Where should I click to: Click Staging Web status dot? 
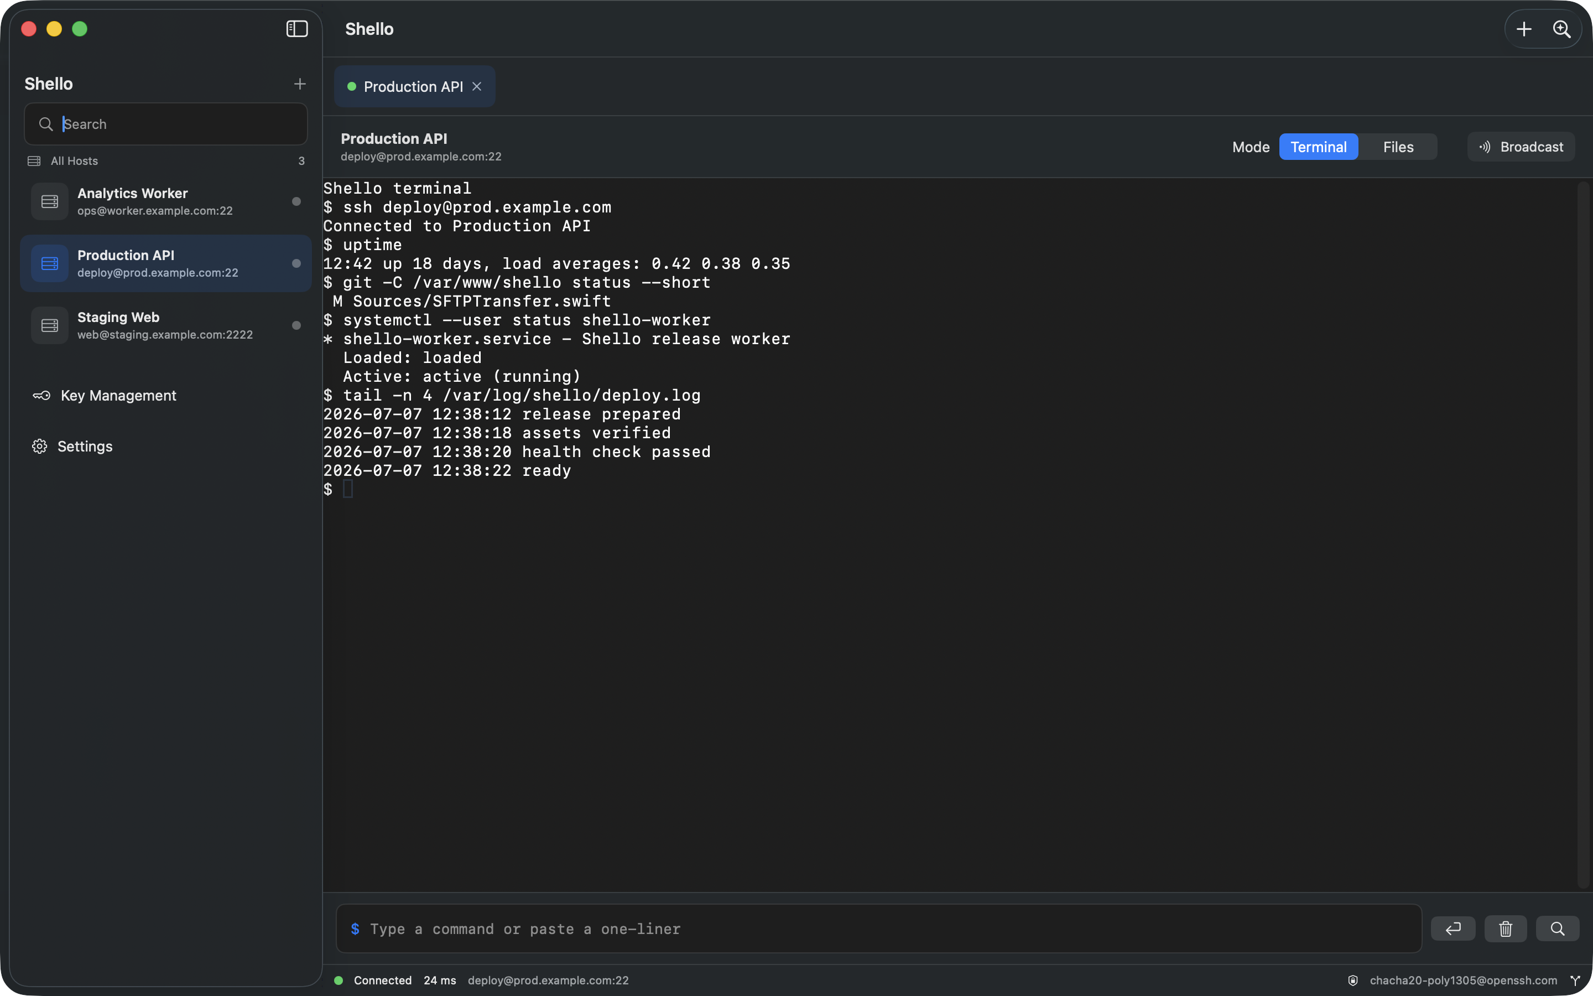click(x=296, y=325)
